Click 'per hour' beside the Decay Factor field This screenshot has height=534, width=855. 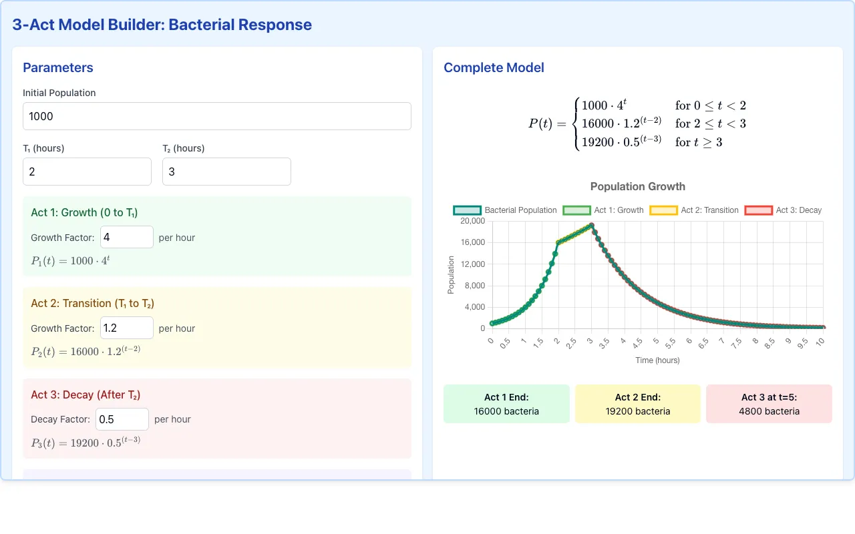172,419
